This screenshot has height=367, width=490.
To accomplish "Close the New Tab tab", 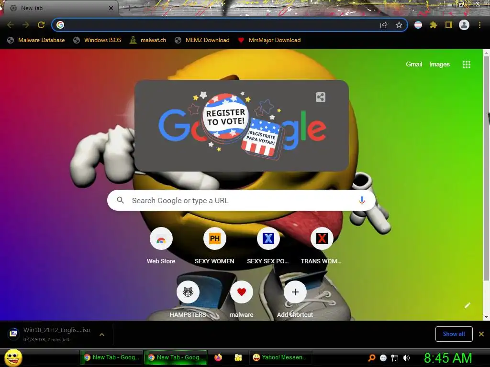I will click(x=111, y=8).
